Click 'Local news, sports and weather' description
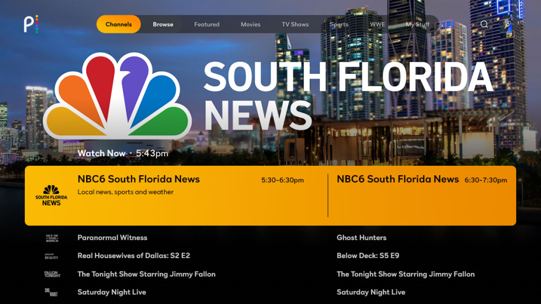Screen dimensions: 541x304 pyautogui.click(x=125, y=192)
